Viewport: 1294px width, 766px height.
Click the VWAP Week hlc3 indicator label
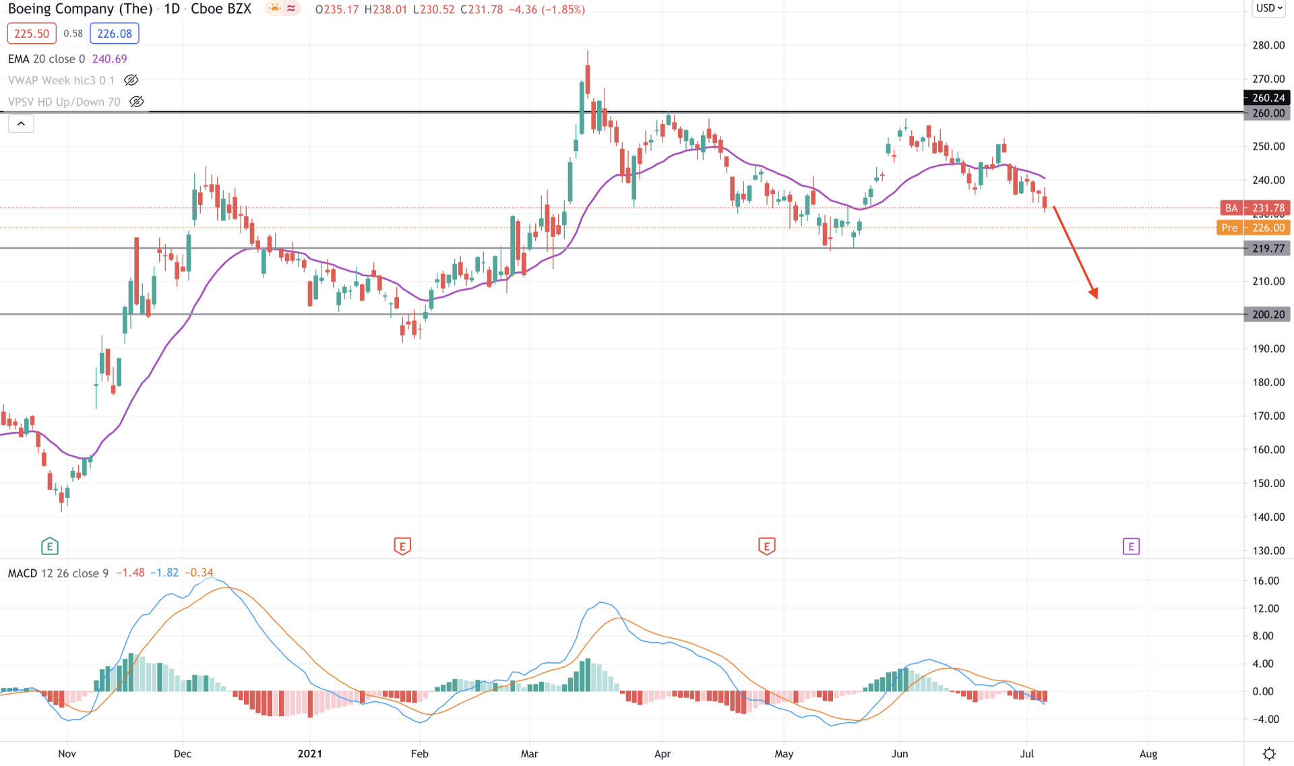point(61,80)
